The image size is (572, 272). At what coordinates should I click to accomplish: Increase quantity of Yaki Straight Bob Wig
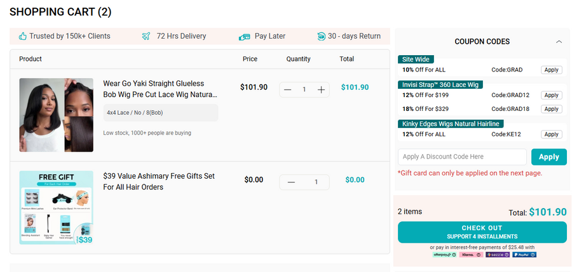point(322,89)
